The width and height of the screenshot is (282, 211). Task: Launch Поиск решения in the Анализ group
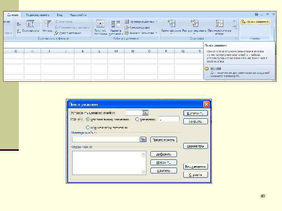[x=255, y=22]
